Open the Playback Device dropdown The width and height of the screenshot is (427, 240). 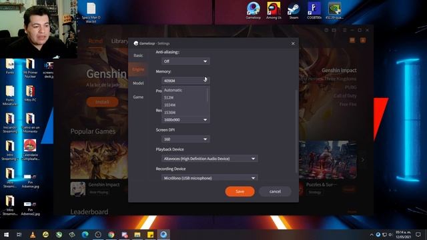pyautogui.click(x=209, y=159)
